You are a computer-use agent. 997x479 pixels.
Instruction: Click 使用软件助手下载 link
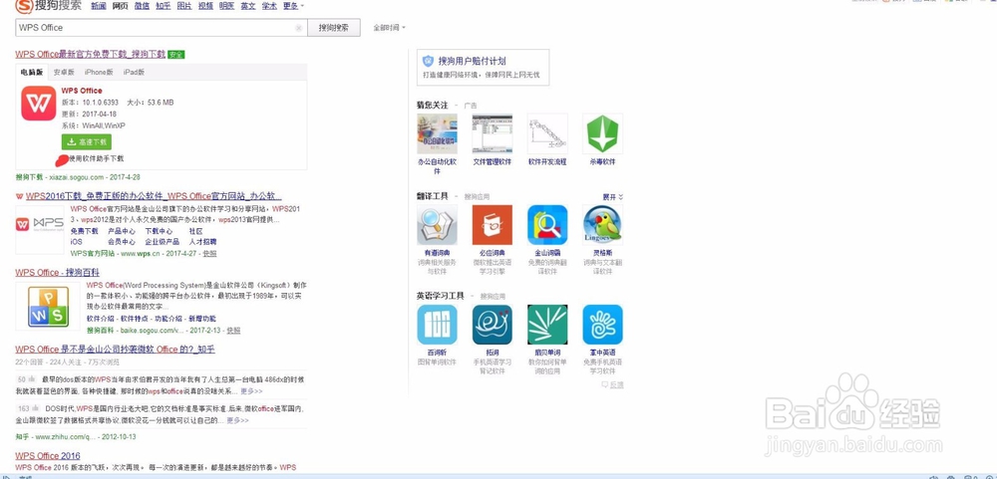pos(97,158)
